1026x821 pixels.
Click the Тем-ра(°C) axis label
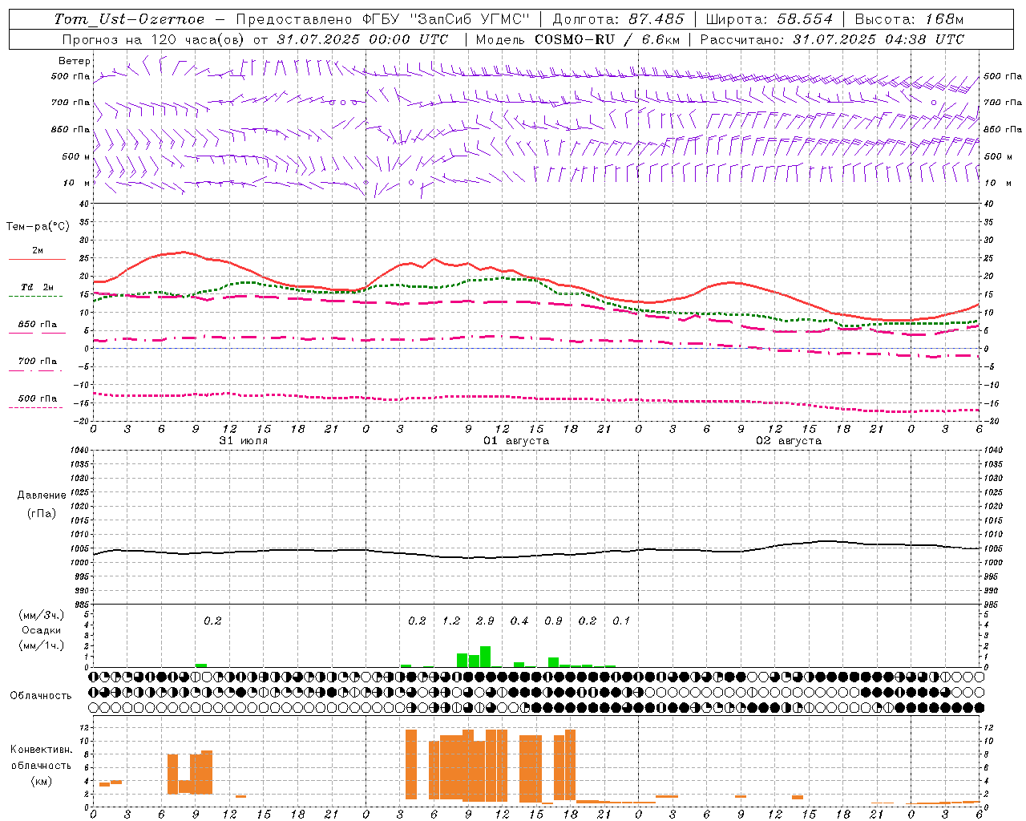(38, 226)
